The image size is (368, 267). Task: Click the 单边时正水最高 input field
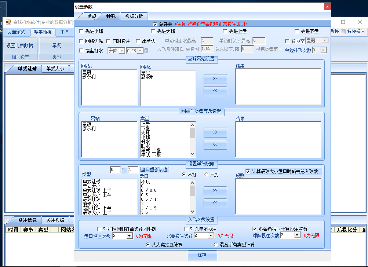click(207, 41)
